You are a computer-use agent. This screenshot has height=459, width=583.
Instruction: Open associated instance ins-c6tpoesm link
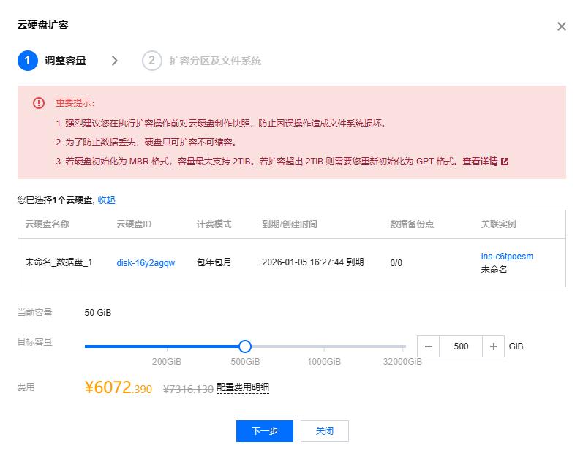(x=507, y=256)
